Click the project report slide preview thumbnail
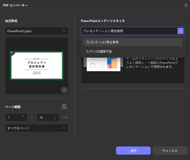This screenshot has height=160, width=190. point(37,66)
